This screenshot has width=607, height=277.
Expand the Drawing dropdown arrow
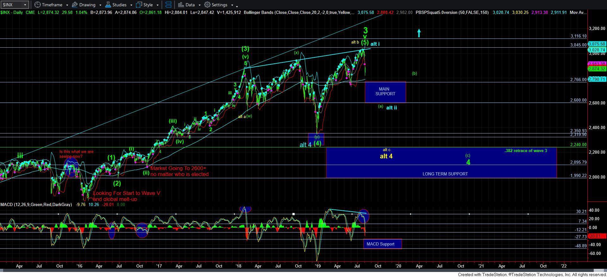pyautogui.click(x=100, y=5)
